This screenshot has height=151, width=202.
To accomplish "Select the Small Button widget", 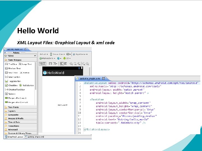I will coord(13,77).
